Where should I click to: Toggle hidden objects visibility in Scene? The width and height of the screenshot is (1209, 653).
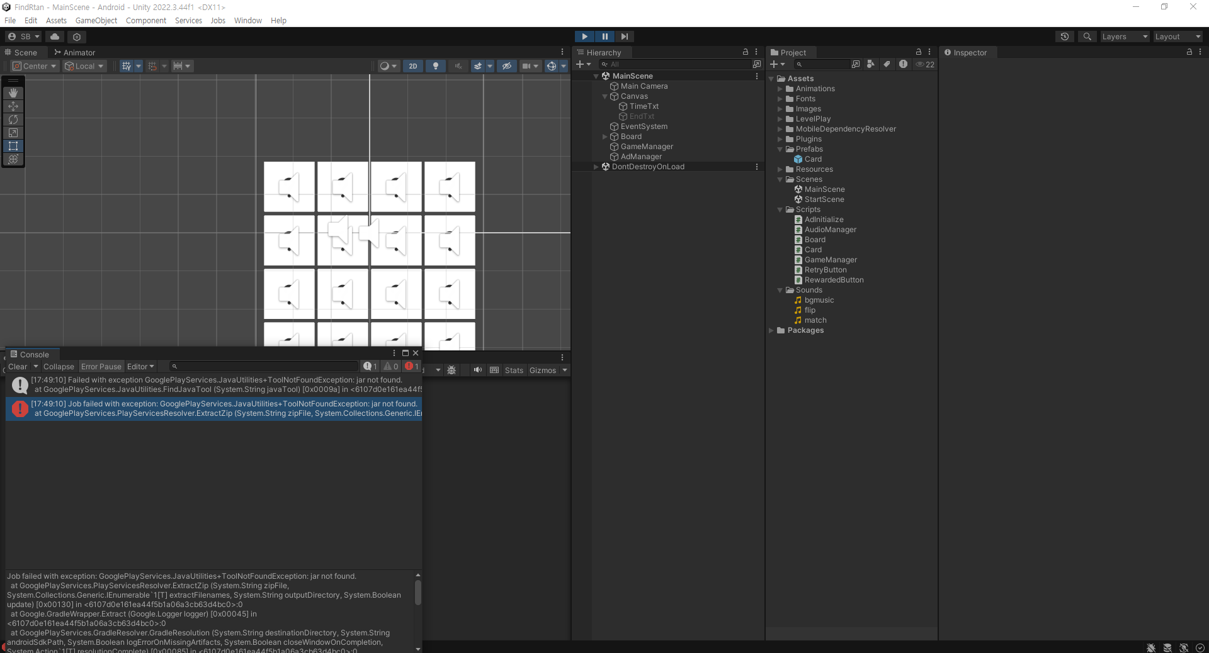point(506,66)
